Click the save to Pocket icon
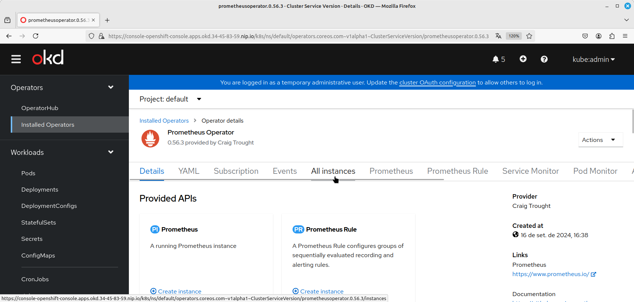The width and height of the screenshot is (634, 302). point(585,36)
